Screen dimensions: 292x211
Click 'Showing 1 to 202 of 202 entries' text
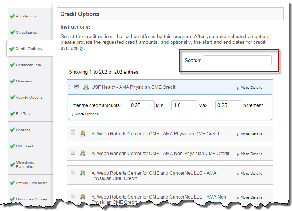[x=104, y=72]
